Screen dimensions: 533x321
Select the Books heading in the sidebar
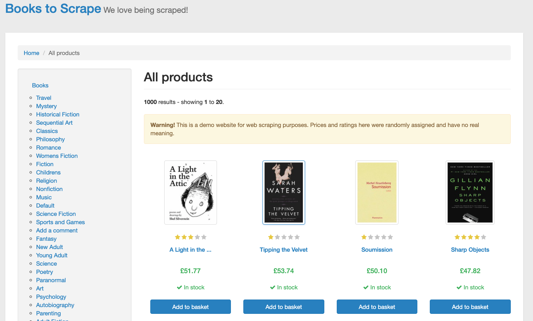pyautogui.click(x=40, y=85)
